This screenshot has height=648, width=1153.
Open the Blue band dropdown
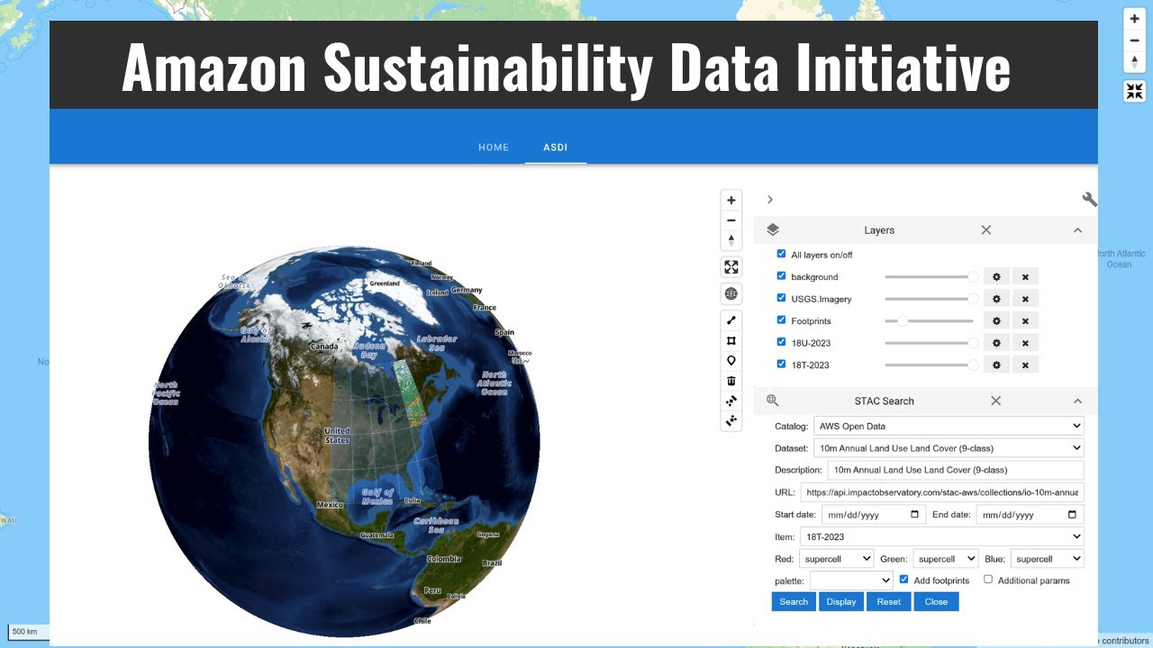[x=1047, y=559]
